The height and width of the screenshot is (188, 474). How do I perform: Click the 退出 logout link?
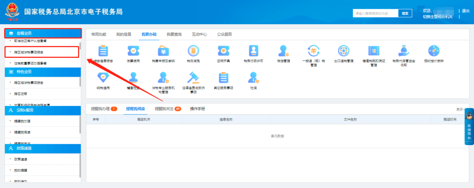point(466,11)
